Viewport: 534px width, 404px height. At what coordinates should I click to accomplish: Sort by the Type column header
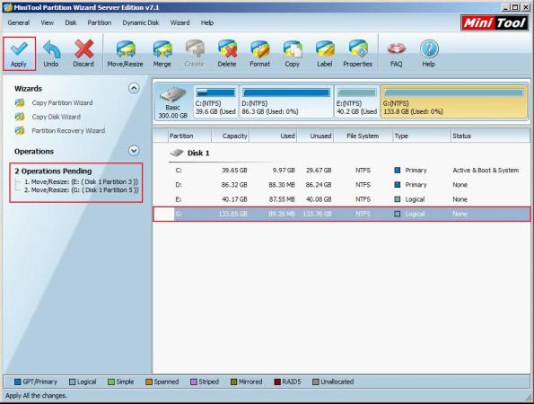(x=422, y=136)
